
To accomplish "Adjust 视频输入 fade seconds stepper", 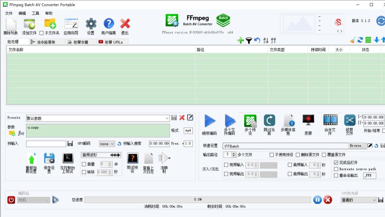I will coord(256,165).
